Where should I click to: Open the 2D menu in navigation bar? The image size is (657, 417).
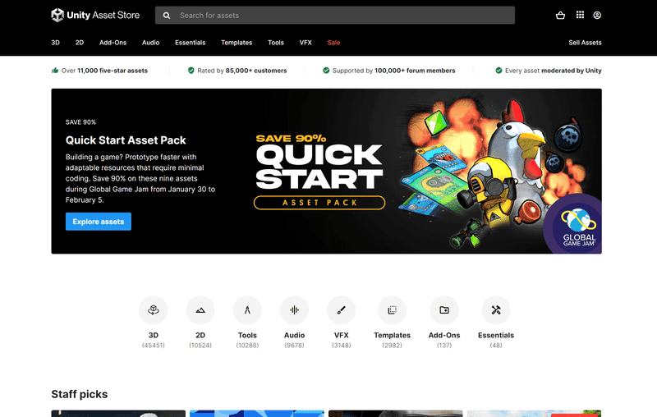(x=80, y=43)
